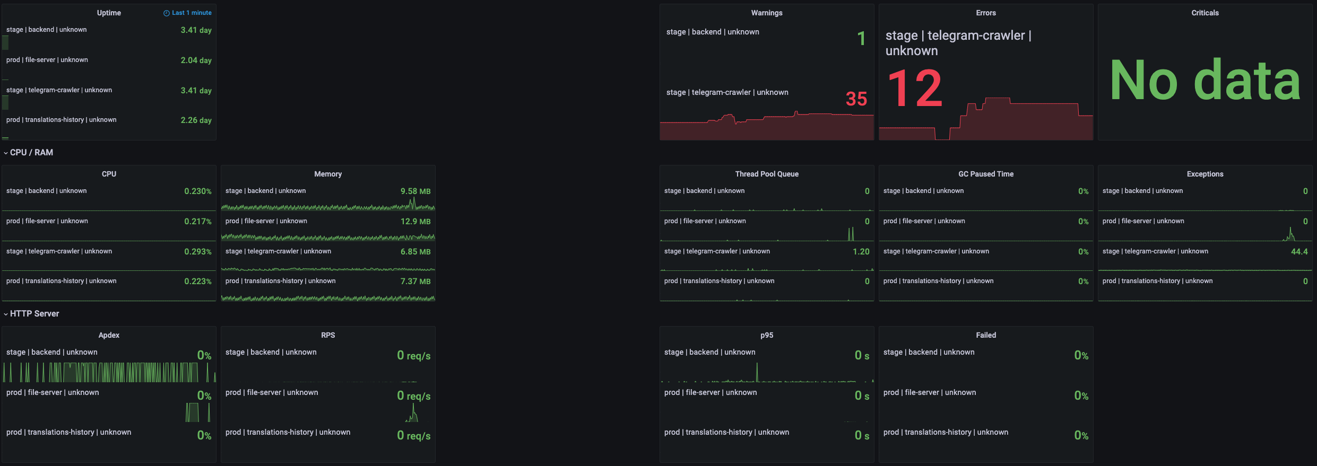Screen dimensions: 1317x466
Task: Open the Warnings panel title menu
Action: click(x=766, y=13)
